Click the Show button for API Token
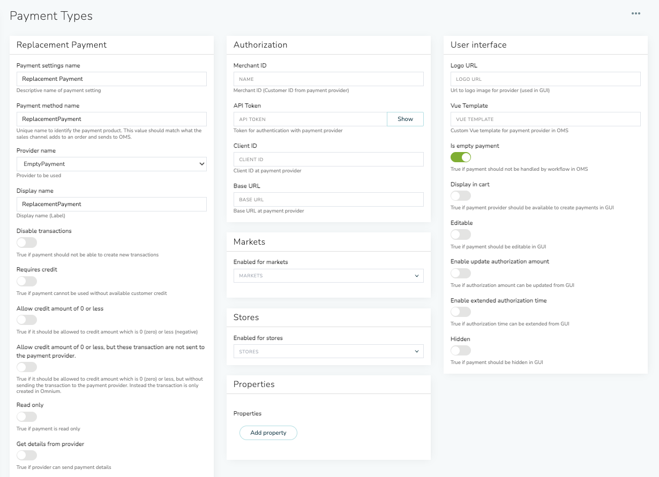The height and width of the screenshot is (477, 659). 405,119
